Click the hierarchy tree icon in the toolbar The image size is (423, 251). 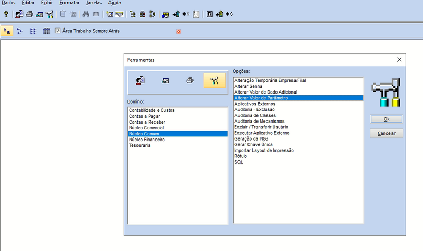click(133, 14)
